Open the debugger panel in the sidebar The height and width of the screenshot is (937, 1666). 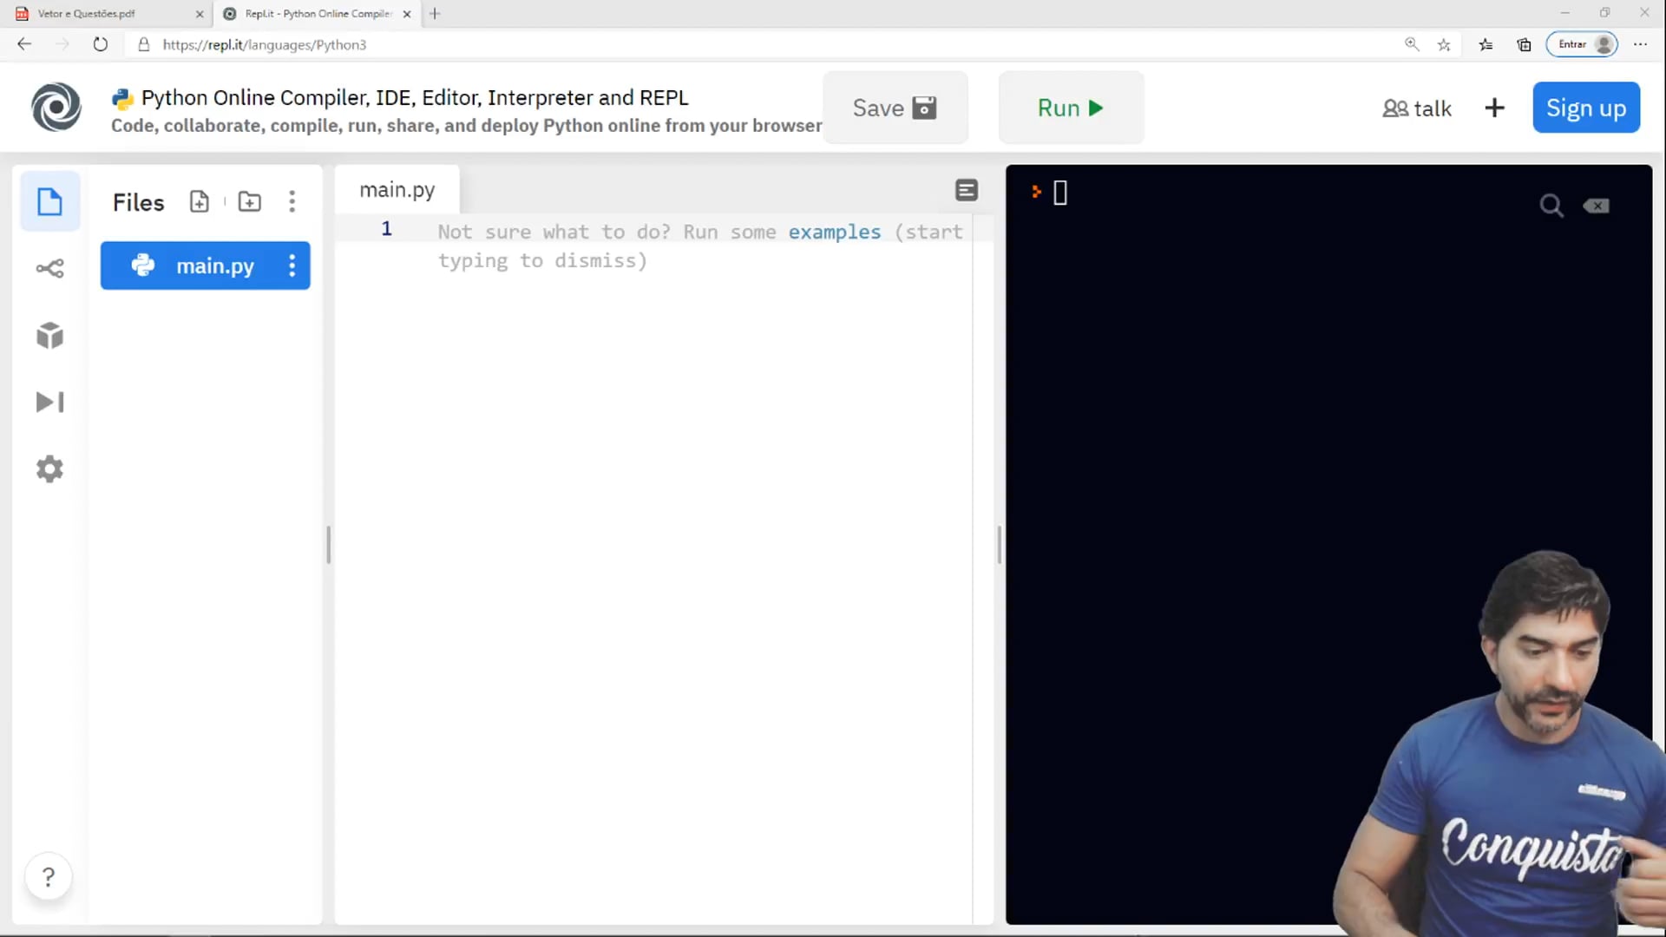[49, 402]
